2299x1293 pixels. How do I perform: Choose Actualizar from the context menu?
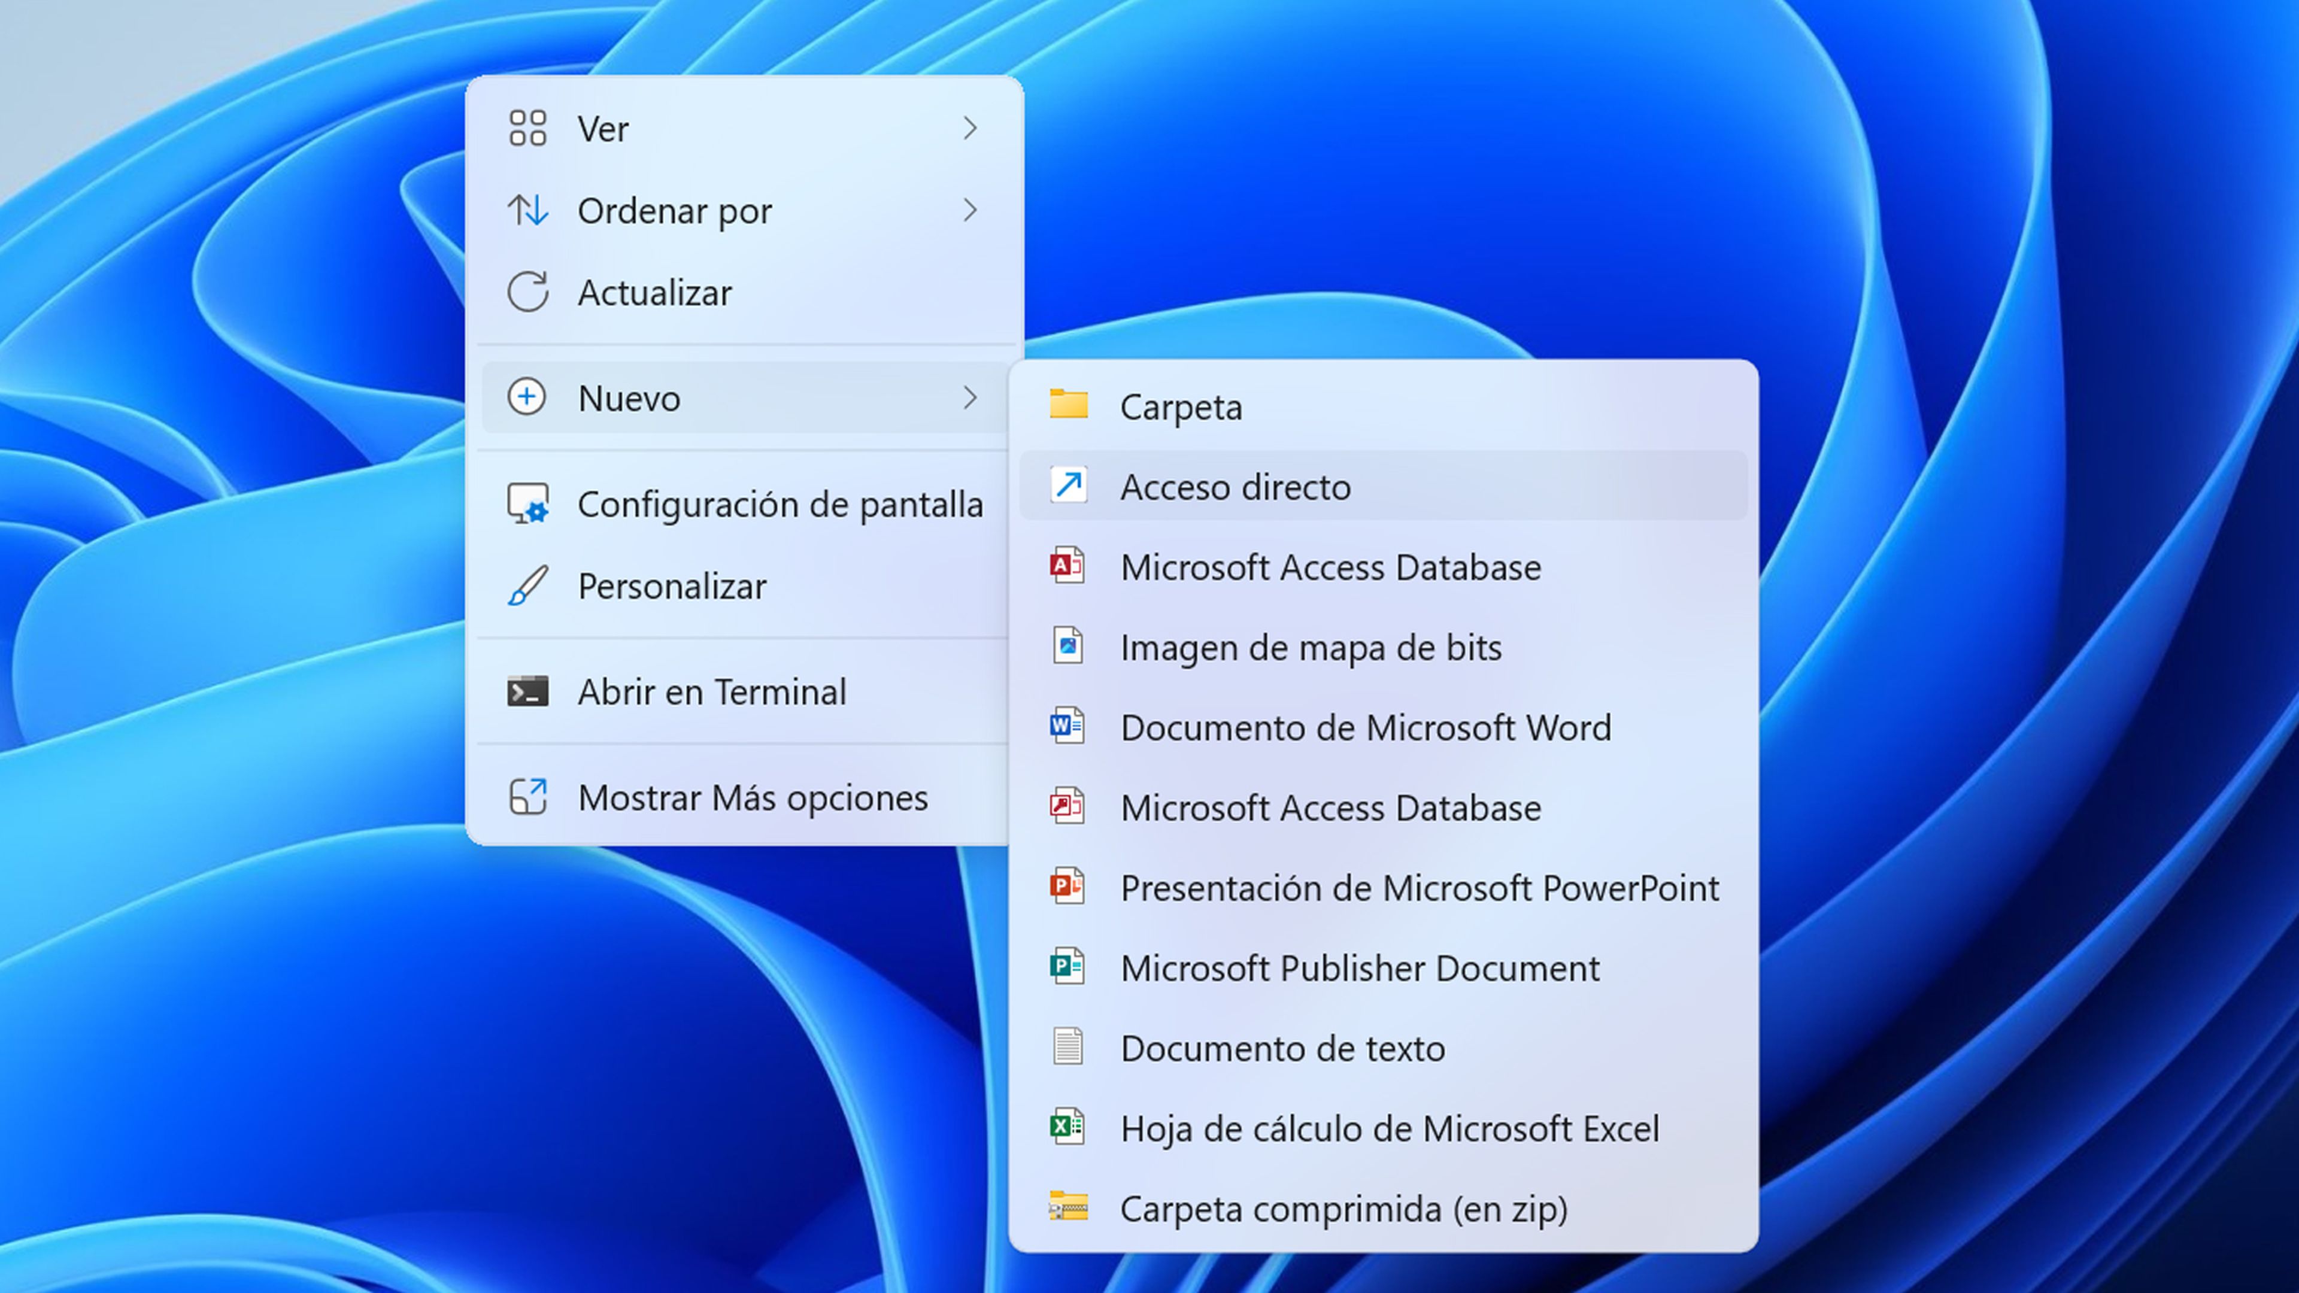(x=744, y=293)
